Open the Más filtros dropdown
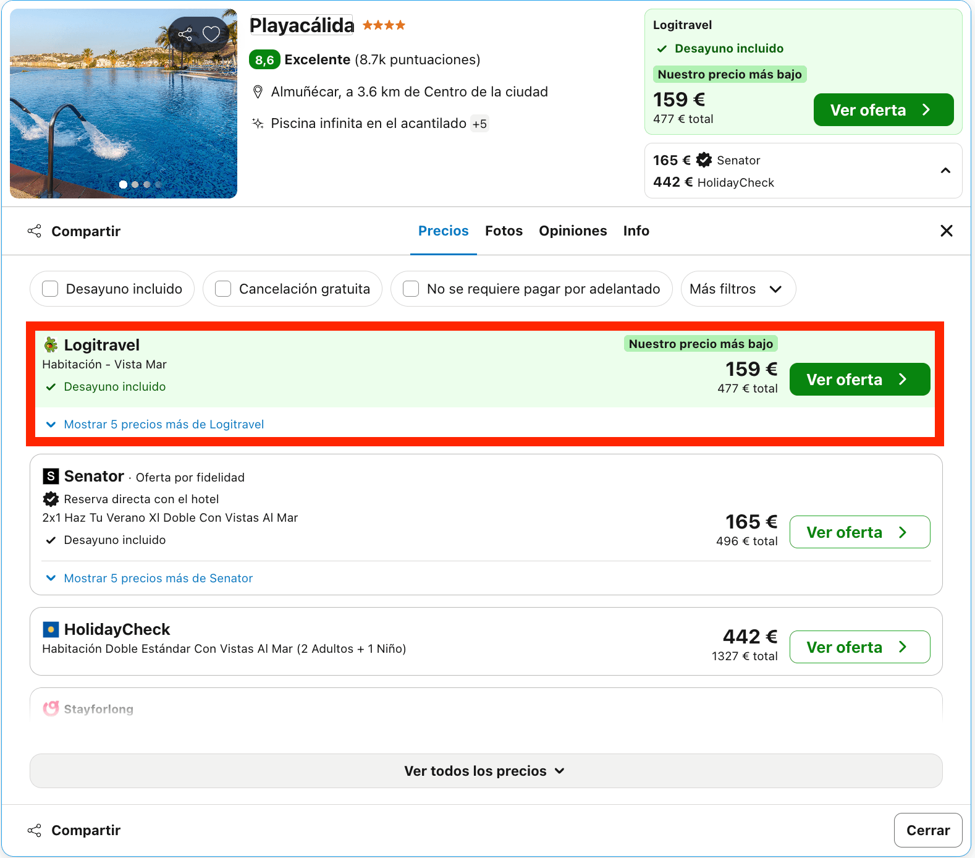The height and width of the screenshot is (858, 975). (x=738, y=289)
